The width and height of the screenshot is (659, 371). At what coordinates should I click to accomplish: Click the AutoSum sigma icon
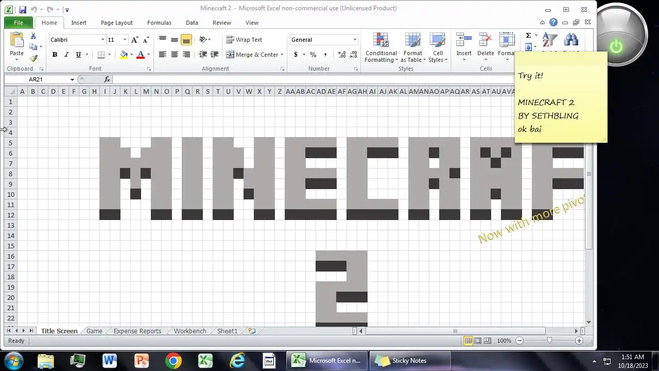point(528,36)
